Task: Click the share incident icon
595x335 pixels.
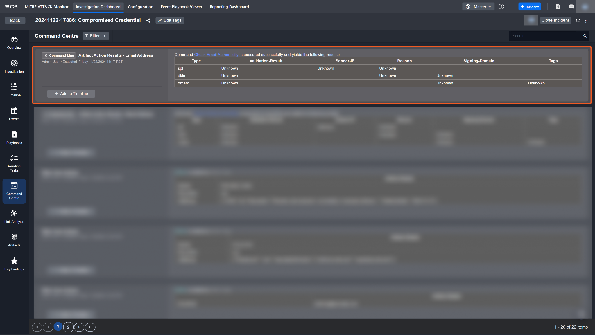Action: [148, 21]
